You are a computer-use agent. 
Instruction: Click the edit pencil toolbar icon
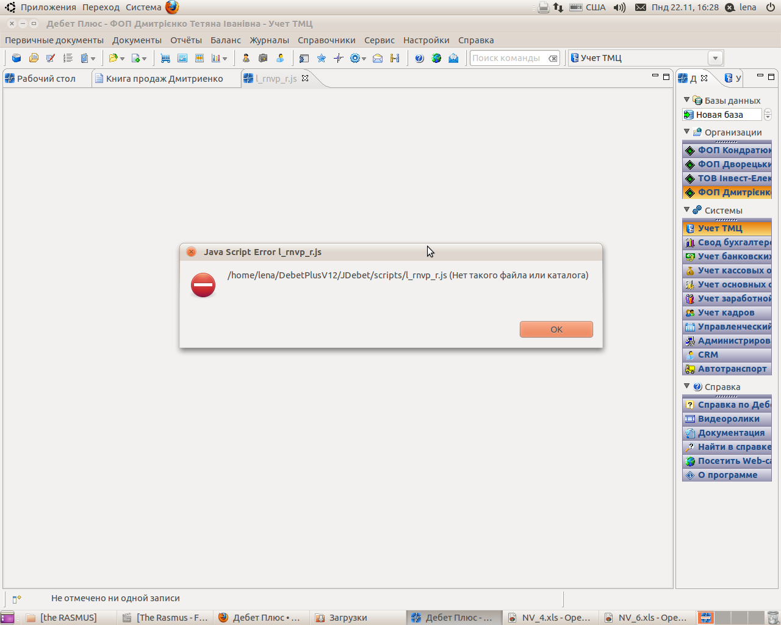(51, 58)
